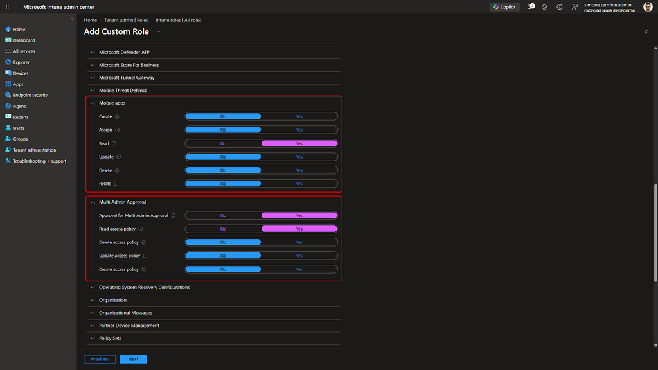Click info icon beside Approval for Multi Admin Approval
Screen dimensions: 658x370
[173, 216]
